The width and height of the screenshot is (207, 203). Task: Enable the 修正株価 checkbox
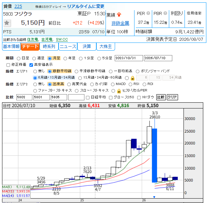8,65
